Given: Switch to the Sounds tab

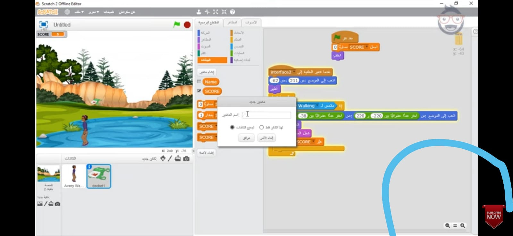Looking at the screenshot, I should click(x=251, y=22).
